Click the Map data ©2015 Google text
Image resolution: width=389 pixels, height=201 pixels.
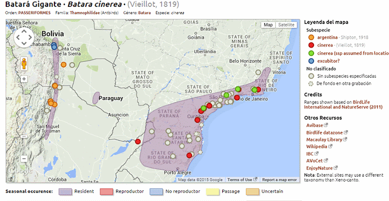click(x=200, y=180)
